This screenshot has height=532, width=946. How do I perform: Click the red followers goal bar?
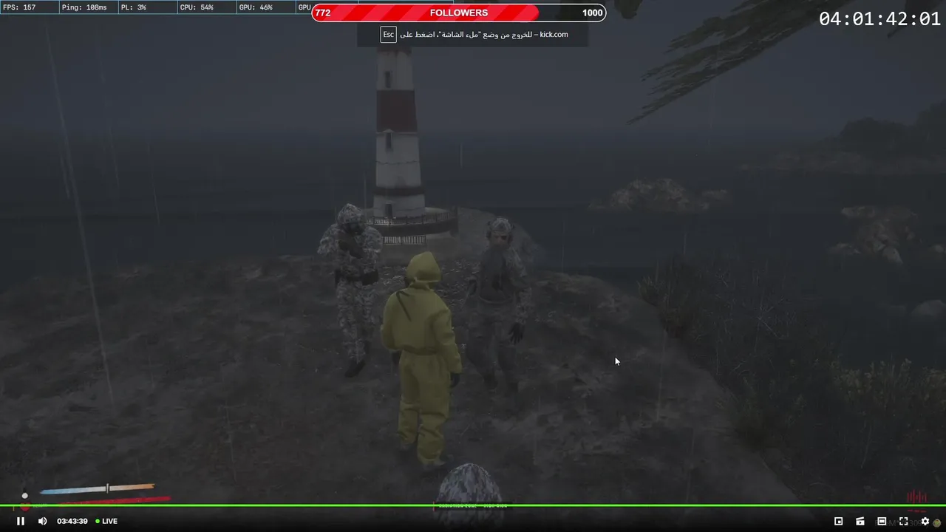(x=458, y=13)
